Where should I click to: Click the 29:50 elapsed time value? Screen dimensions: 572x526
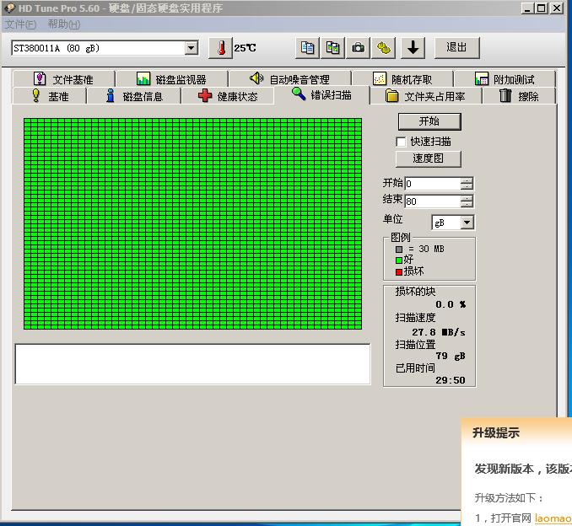[451, 380]
